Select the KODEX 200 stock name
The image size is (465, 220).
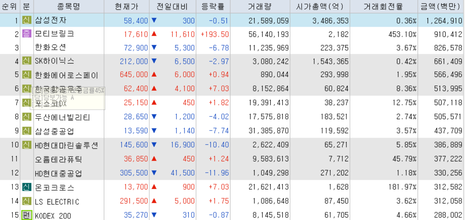(x=53, y=216)
